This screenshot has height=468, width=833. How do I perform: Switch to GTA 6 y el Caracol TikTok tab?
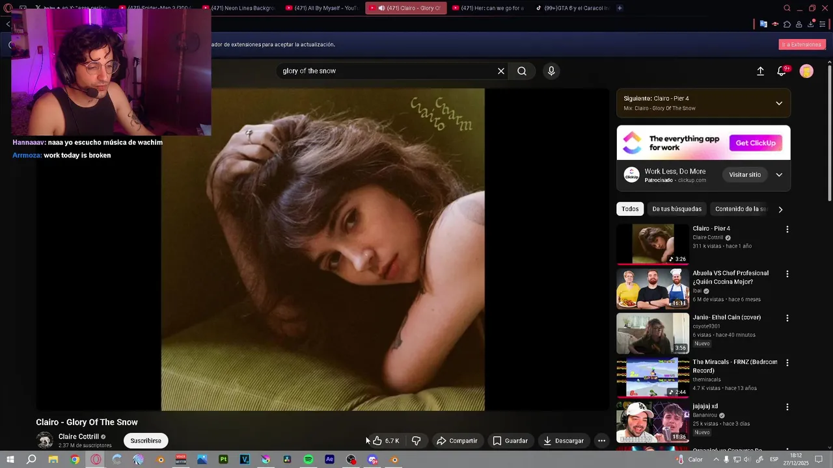coord(571,8)
